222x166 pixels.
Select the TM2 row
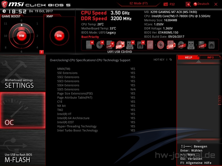click(x=96, y=110)
